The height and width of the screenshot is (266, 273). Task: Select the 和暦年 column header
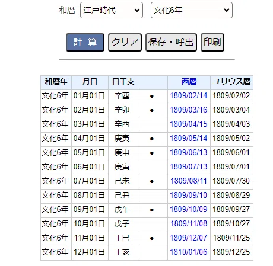click(x=56, y=82)
